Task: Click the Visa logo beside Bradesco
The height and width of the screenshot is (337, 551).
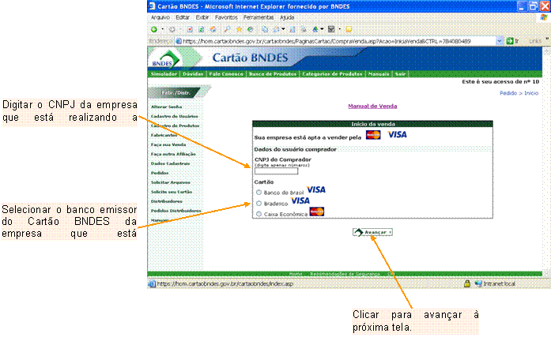Action: pos(300,200)
